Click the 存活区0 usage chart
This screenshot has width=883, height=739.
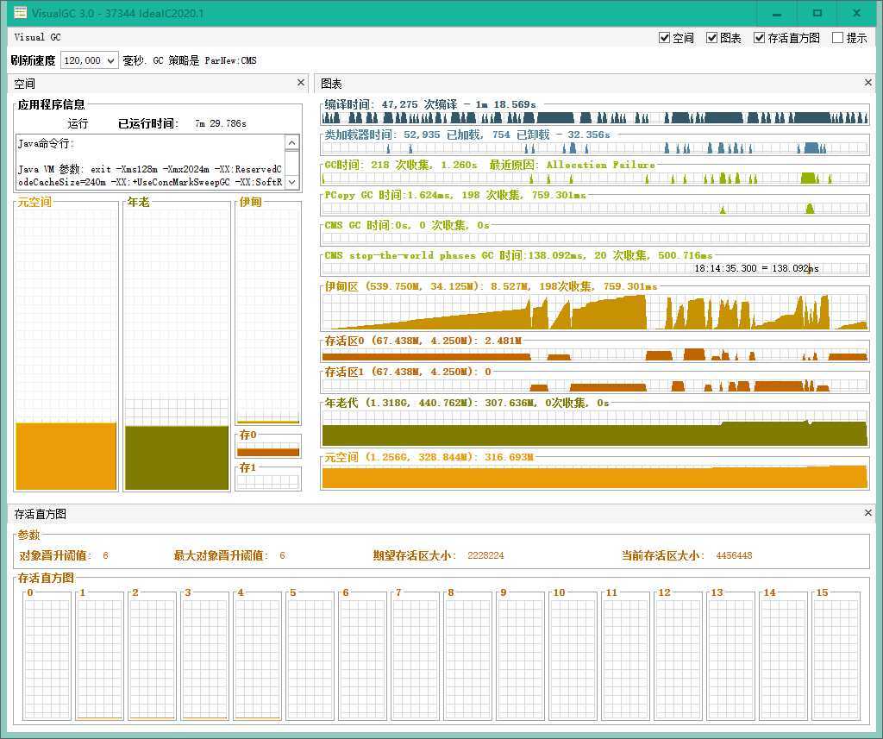(594, 354)
